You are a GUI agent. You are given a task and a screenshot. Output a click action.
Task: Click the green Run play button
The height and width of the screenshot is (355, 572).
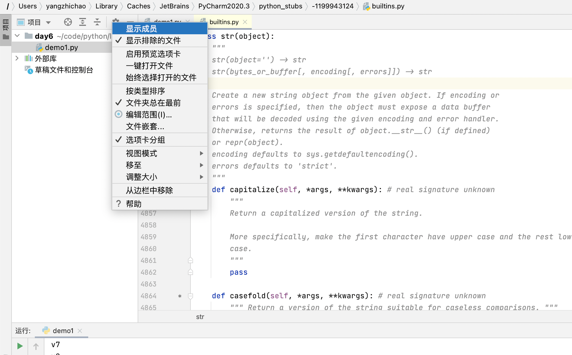20,346
